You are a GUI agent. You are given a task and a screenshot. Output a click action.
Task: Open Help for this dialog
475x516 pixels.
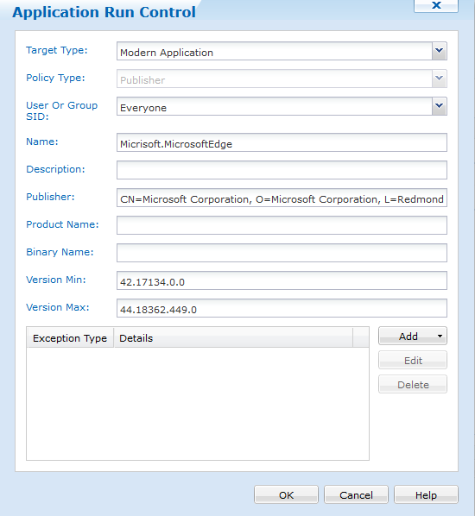(x=426, y=494)
